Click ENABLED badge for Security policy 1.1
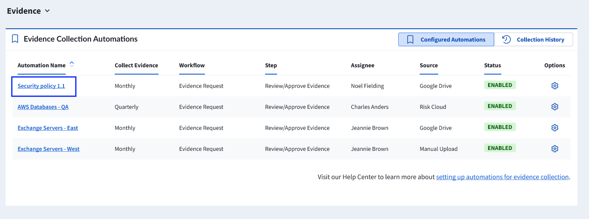Viewport: 589px width, 219px height. click(500, 85)
